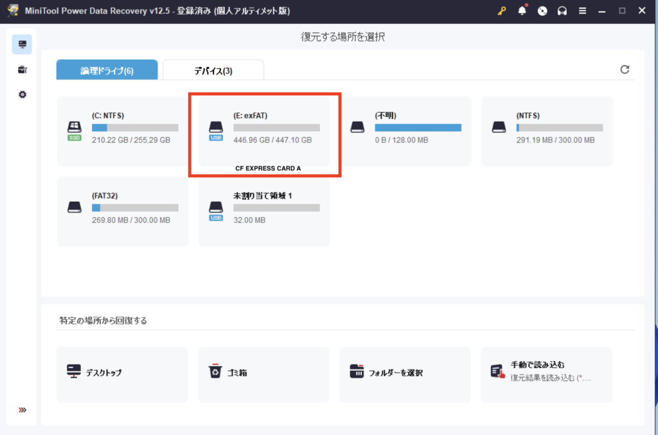Screen dimensions: 658x435
Task: Click the USB drive icon for E:
Action: click(x=216, y=130)
